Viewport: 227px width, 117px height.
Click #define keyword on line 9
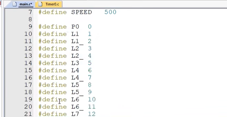53,27
